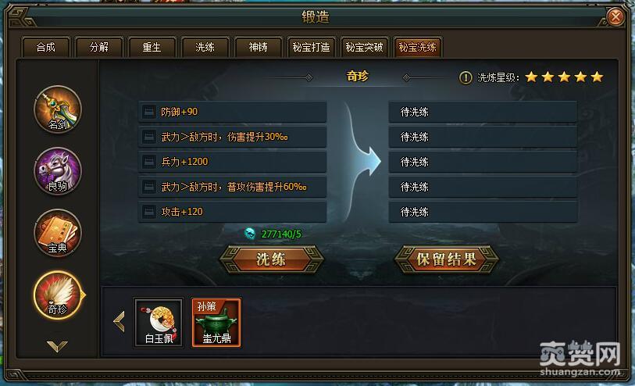Choose the 白玉佩 jade pendant item
The image size is (635, 386).
[159, 323]
